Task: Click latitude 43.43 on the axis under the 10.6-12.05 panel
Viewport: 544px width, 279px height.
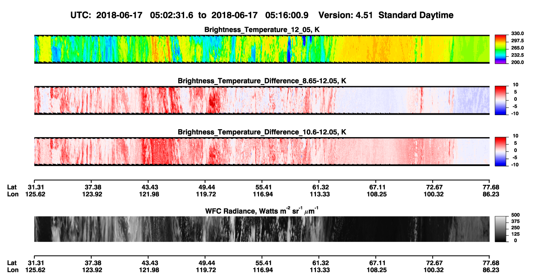Action: tap(150, 187)
